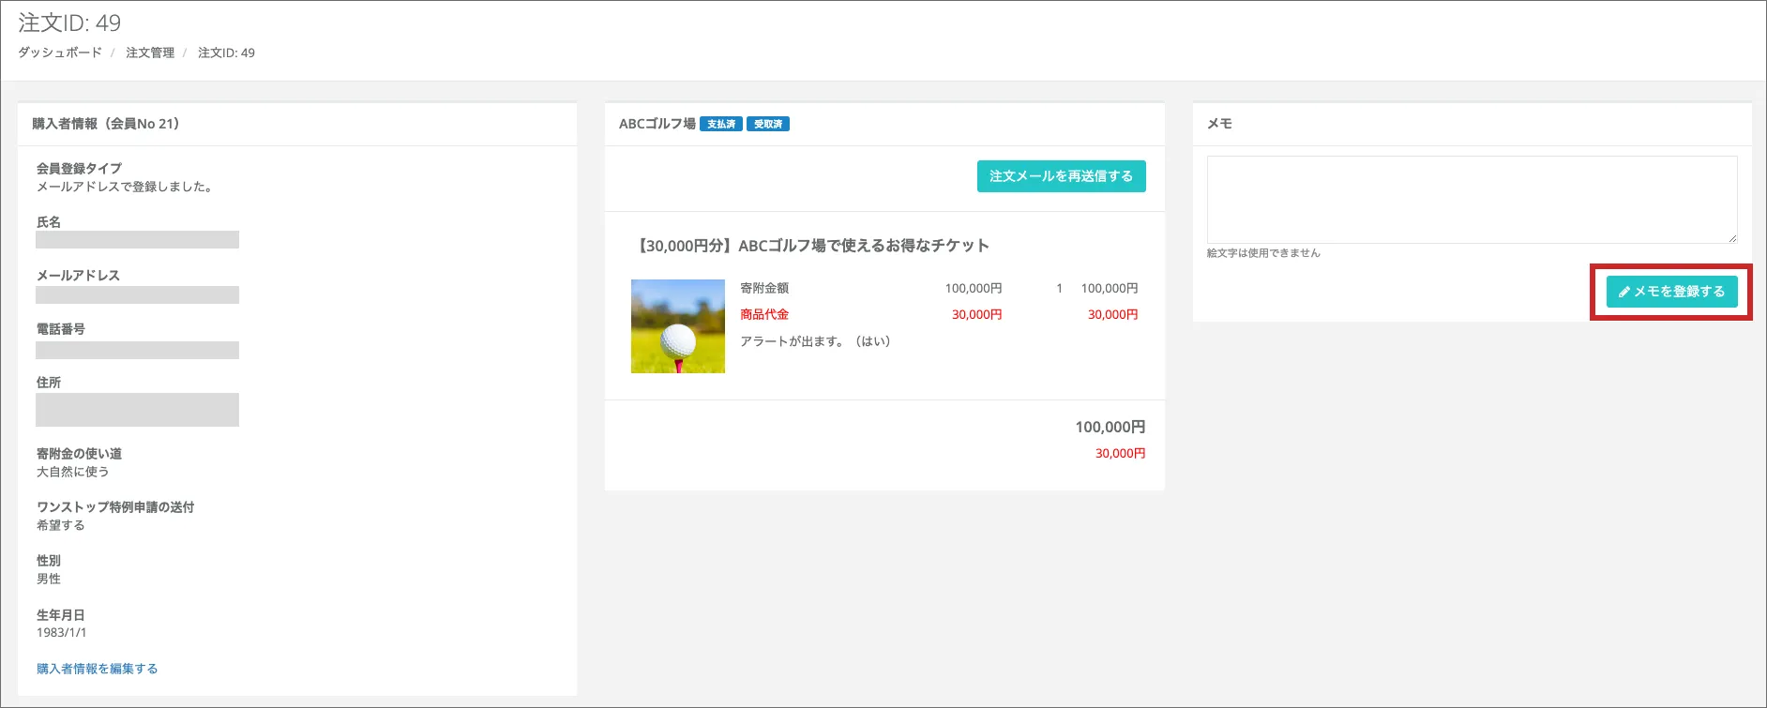Click the golf ball product thumbnail
The image size is (1767, 708).
point(678,326)
